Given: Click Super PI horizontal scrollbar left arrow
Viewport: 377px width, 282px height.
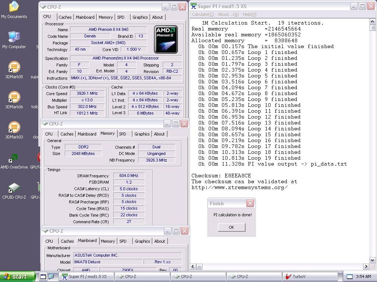Looking at the screenshot, I should (x=193, y=267).
